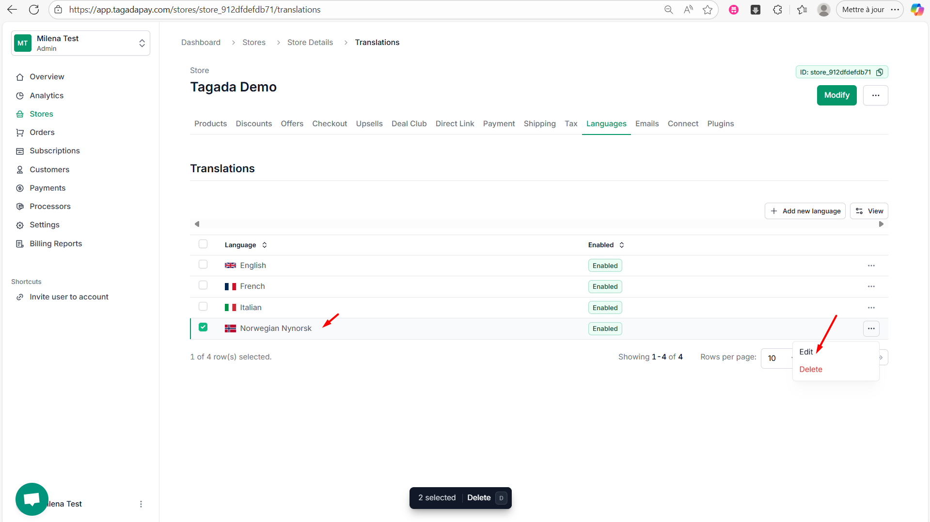Open the store options three-dot button beside Modify
Image resolution: width=930 pixels, height=522 pixels.
click(x=875, y=95)
